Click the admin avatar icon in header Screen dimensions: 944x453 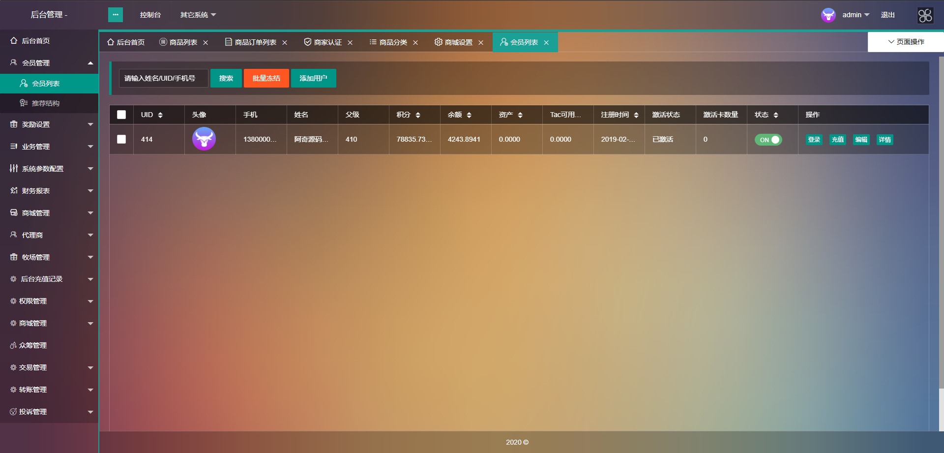(x=828, y=15)
